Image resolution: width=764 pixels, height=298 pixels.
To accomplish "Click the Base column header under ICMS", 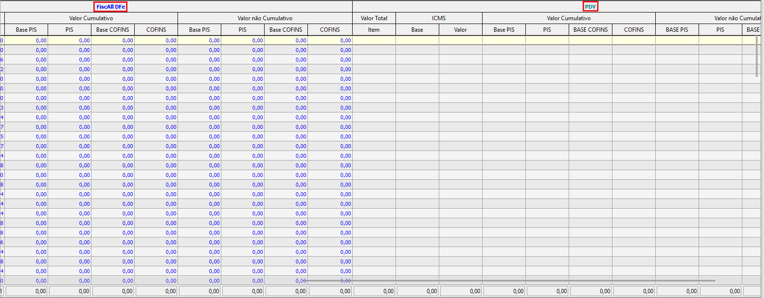I will [x=418, y=30].
